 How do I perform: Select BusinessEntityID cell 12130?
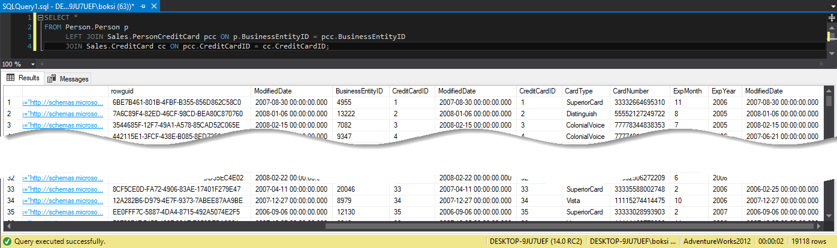(360, 212)
